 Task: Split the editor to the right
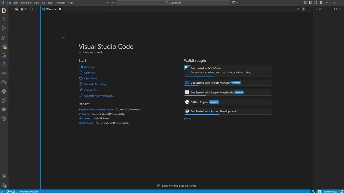(303, 9)
